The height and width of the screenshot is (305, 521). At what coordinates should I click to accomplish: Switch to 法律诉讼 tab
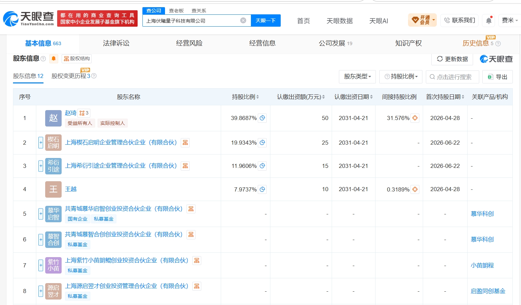click(x=116, y=43)
